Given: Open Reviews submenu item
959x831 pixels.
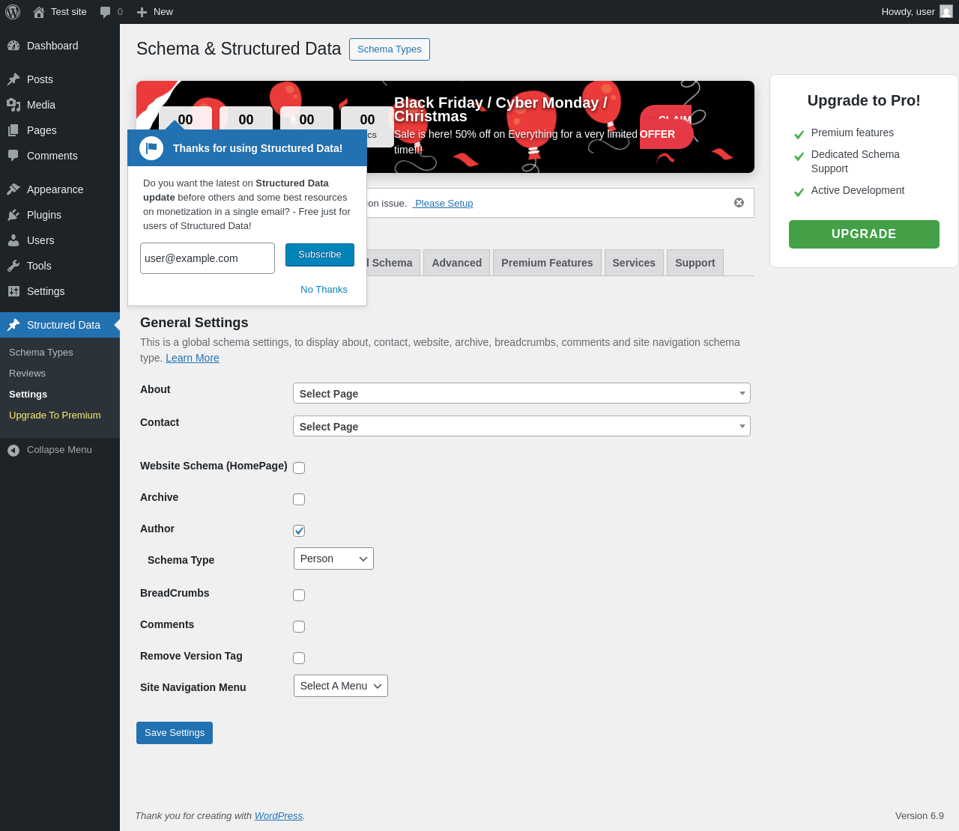Looking at the screenshot, I should pos(27,374).
